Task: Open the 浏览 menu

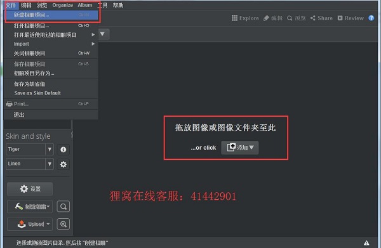Action: (41, 5)
